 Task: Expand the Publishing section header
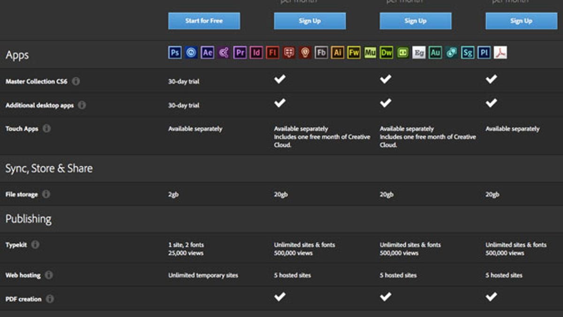tap(29, 218)
